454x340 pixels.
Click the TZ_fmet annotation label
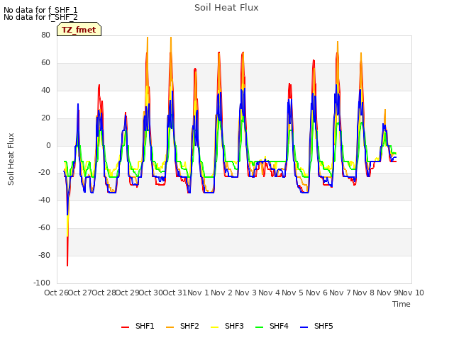click(x=79, y=30)
